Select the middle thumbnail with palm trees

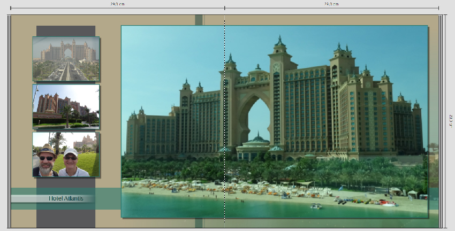pyautogui.click(x=66, y=106)
